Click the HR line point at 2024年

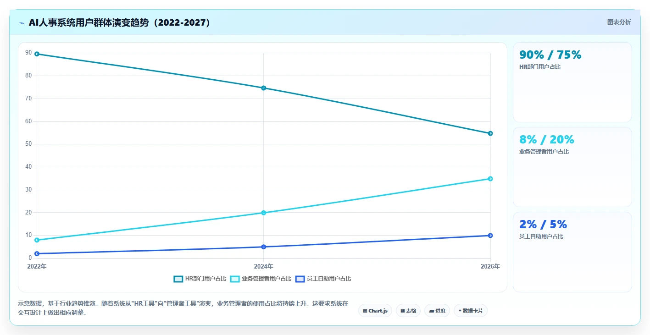pos(264,88)
